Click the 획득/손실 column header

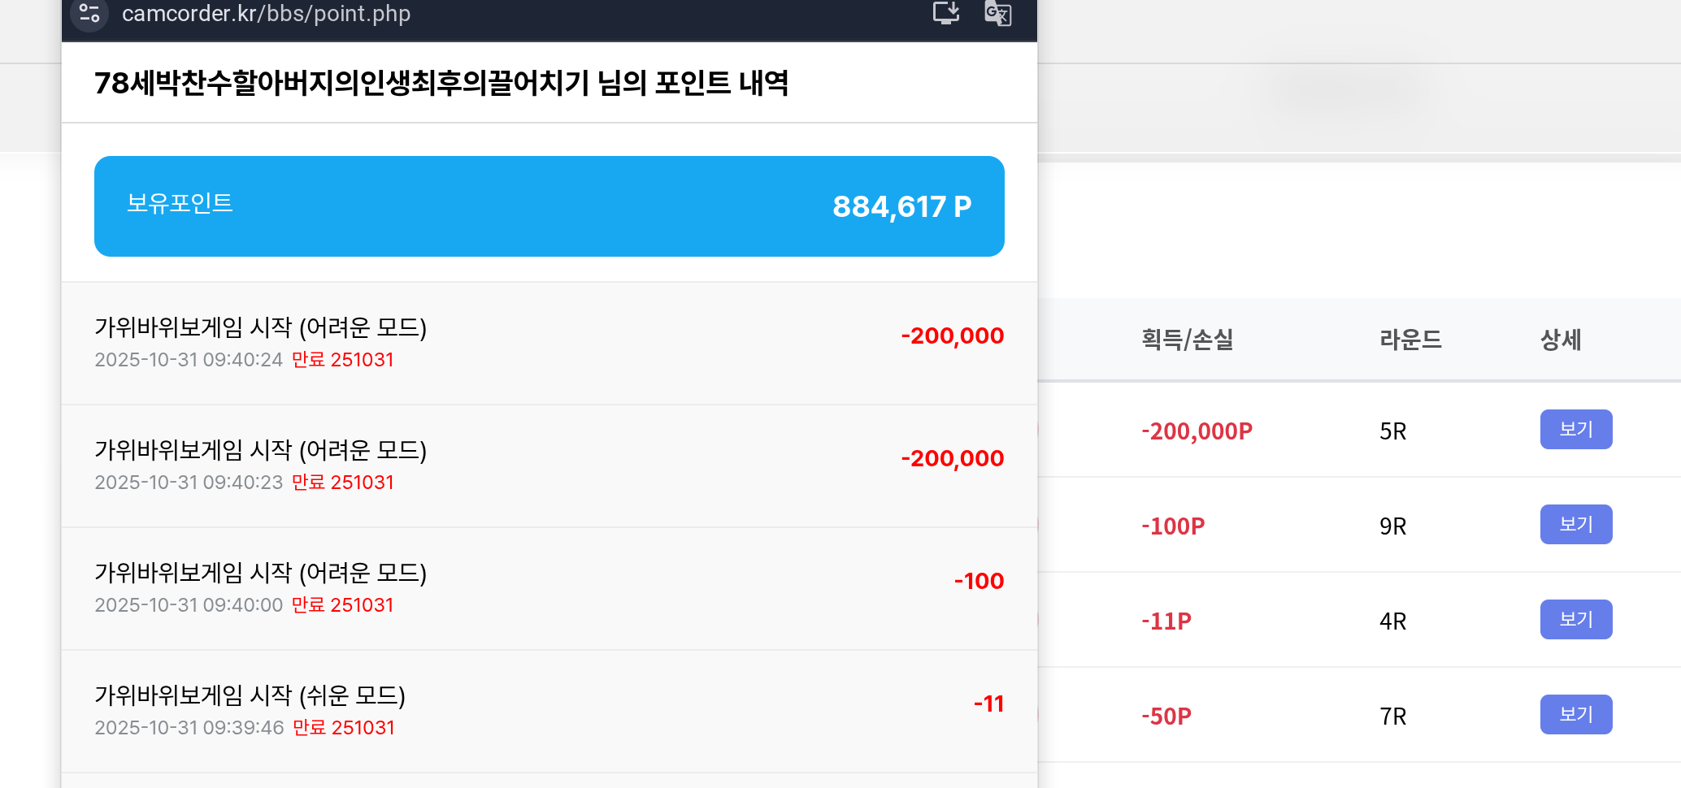pos(1187,340)
